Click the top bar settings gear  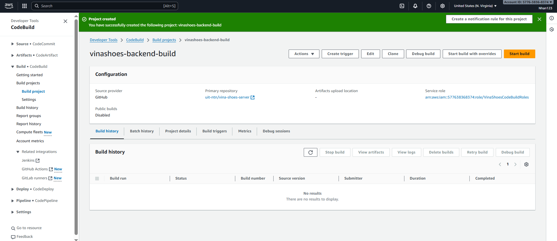click(442, 6)
